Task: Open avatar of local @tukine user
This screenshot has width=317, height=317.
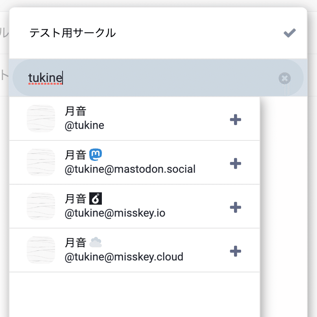Action: pyautogui.click(x=41, y=119)
